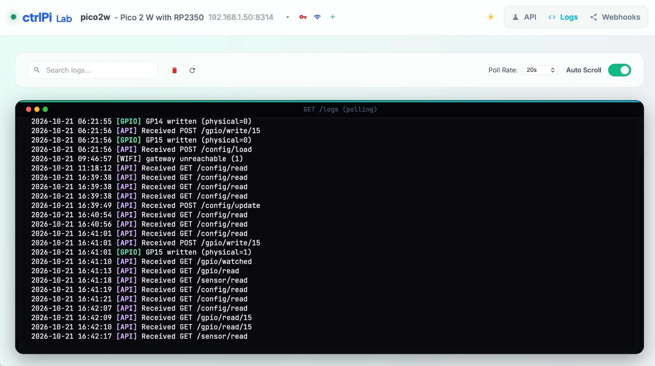Click the Auto Scroll label
Image resolution: width=655 pixels, height=366 pixels.
coord(583,70)
